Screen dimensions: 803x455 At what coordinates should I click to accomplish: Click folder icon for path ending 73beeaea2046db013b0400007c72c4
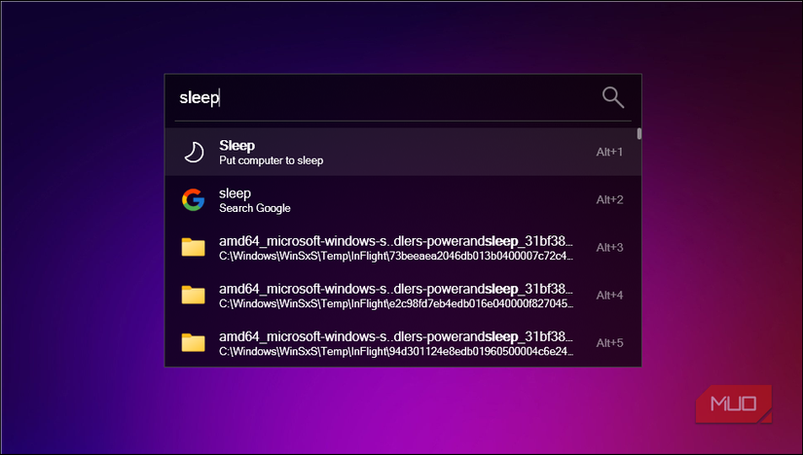click(193, 247)
